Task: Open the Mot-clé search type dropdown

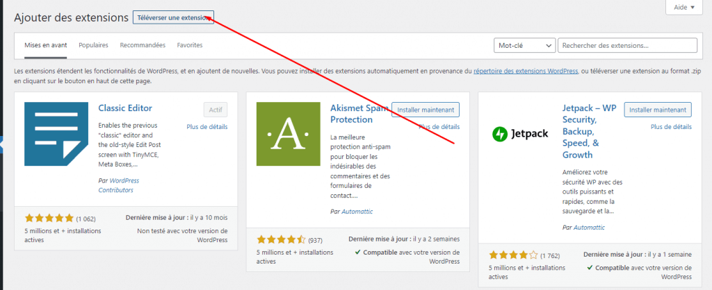Action: [x=524, y=46]
